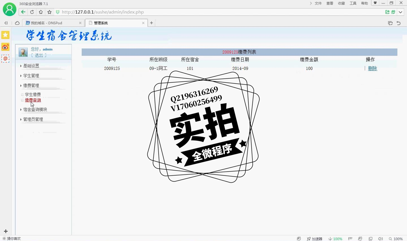Open the mail @ icon in the sidebar
This screenshot has width=407, height=241.
point(5,59)
